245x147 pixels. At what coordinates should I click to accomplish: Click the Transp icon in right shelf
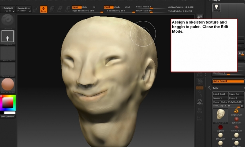[200, 110]
